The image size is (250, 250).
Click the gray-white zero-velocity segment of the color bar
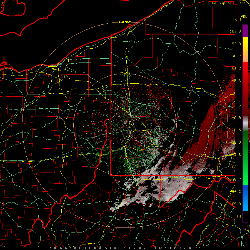(x=245, y=124)
